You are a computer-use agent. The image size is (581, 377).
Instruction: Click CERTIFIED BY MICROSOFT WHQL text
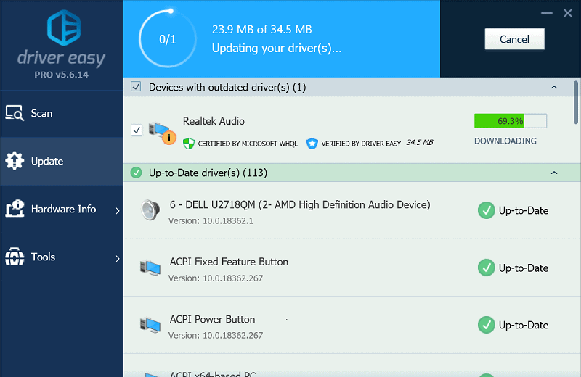[248, 144]
